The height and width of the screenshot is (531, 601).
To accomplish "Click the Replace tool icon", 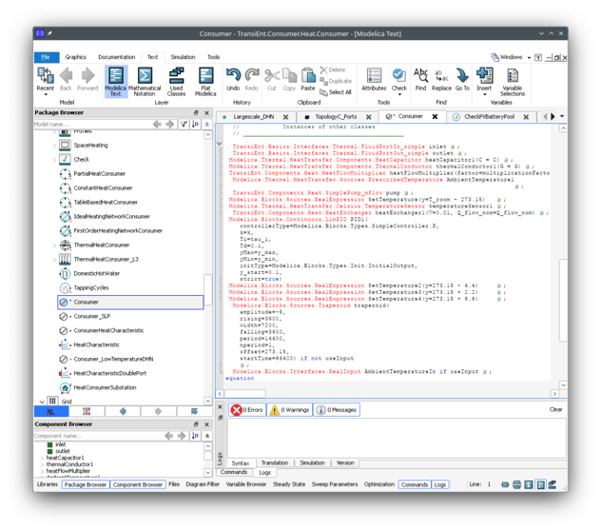I will (x=441, y=80).
